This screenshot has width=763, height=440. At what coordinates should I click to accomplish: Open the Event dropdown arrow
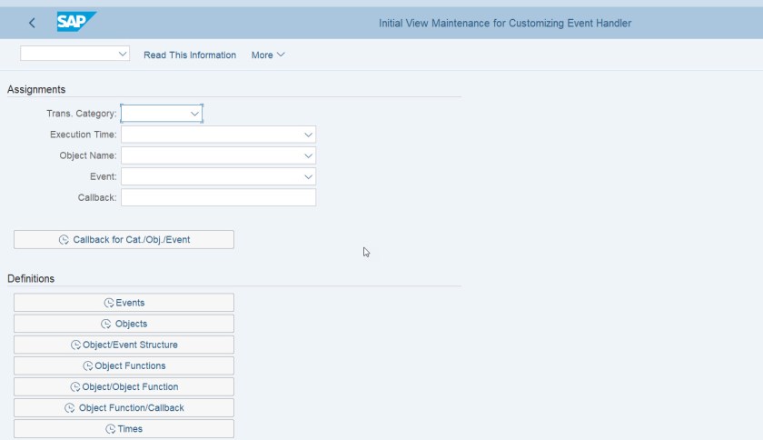coord(308,176)
